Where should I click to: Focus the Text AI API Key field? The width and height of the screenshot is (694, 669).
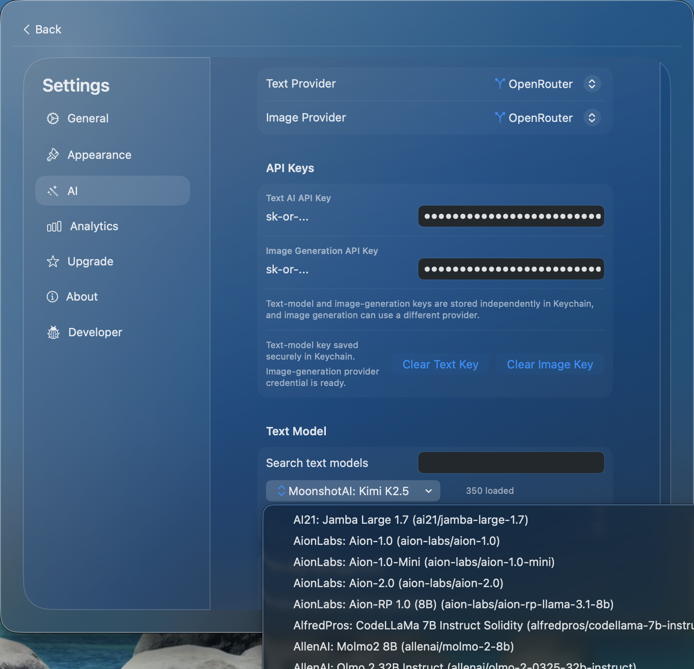pos(511,216)
